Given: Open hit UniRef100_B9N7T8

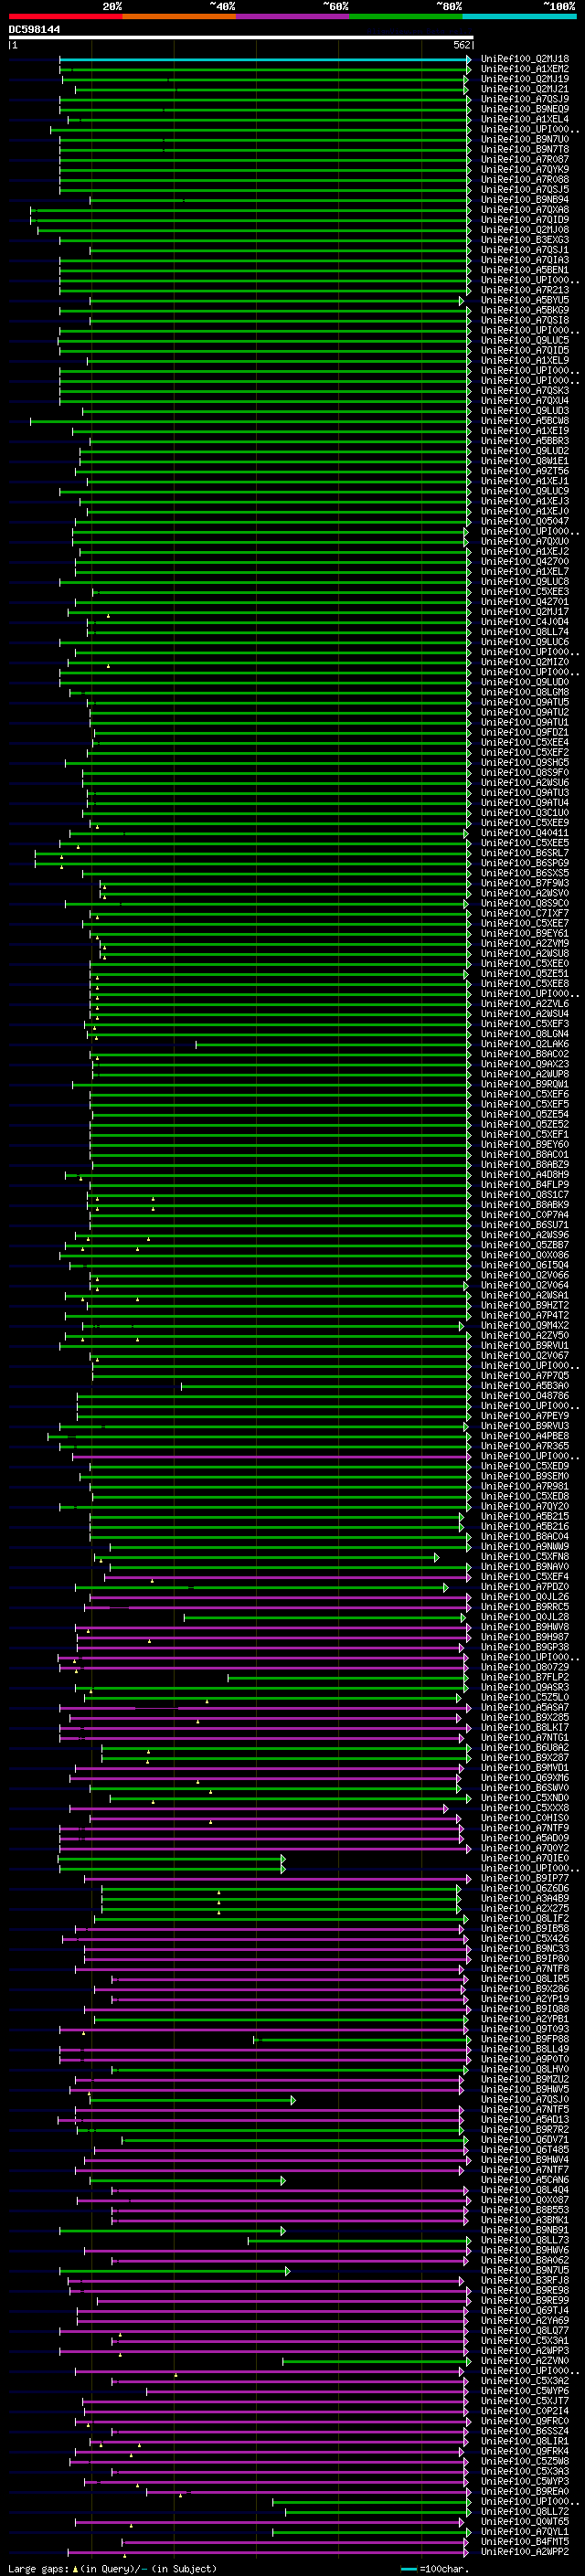Looking at the screenshot, I should click(525, 149).
